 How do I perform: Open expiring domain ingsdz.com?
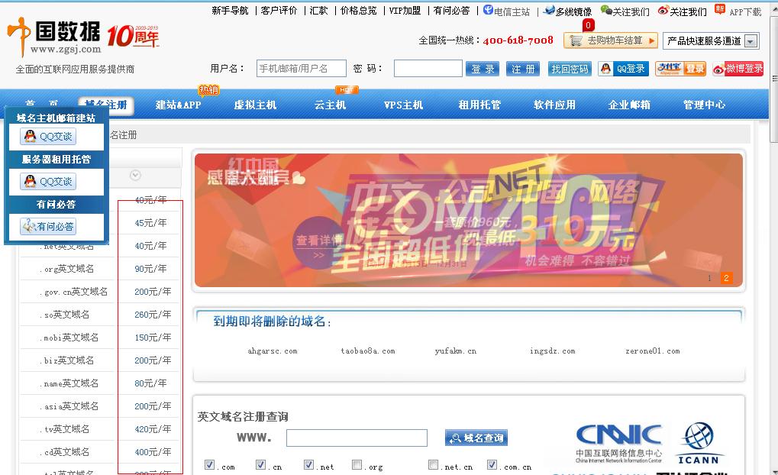tap(552, 351)
